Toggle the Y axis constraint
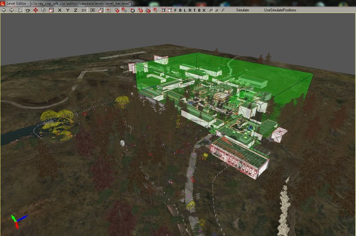 (68, 10)
